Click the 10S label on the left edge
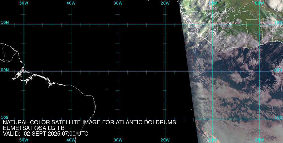The height and width of the screenshot is (143, 283). (5, 118)
